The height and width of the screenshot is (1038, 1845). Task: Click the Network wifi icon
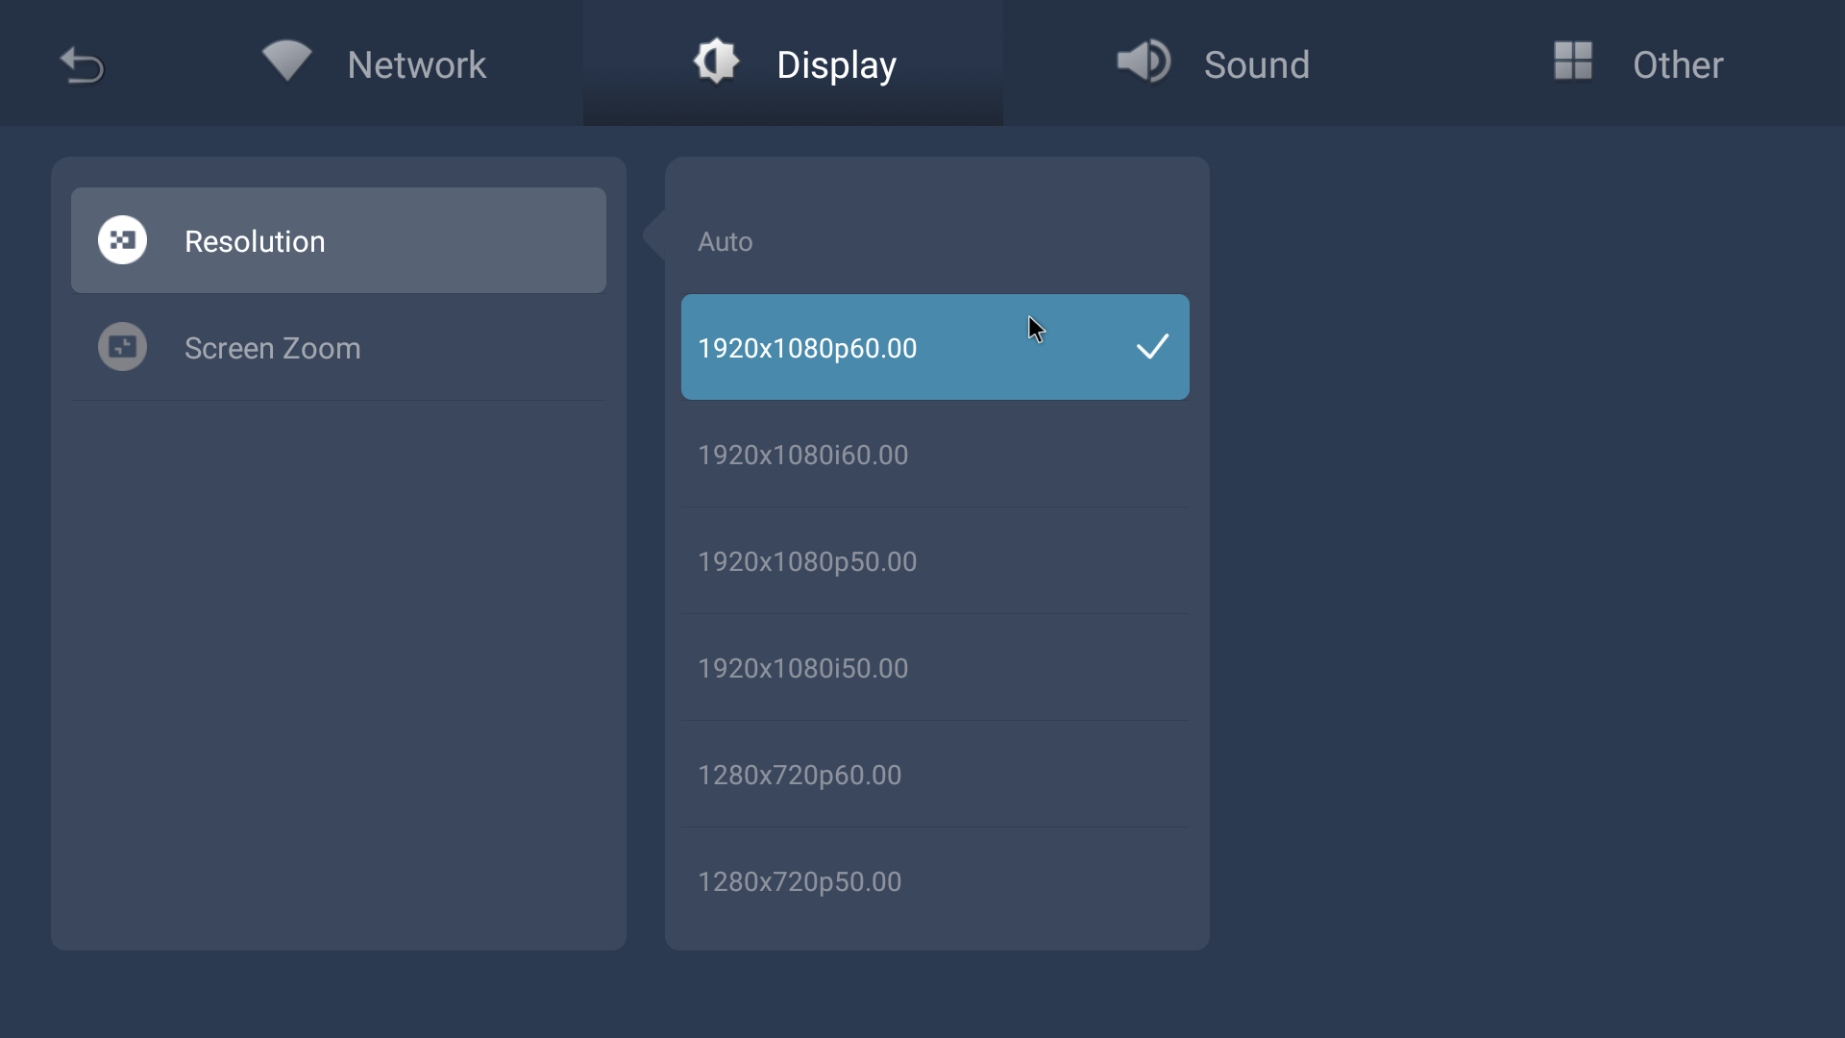tap(286, 61)
